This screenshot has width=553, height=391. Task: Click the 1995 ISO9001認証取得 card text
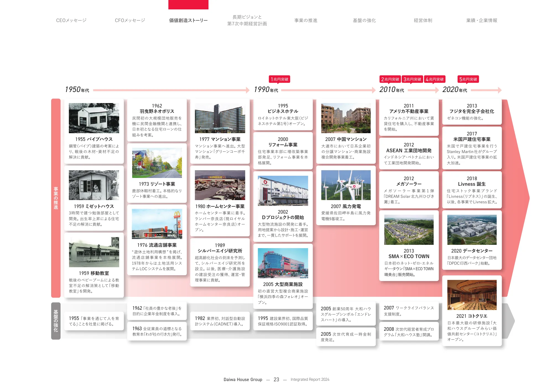coord(283,321)
